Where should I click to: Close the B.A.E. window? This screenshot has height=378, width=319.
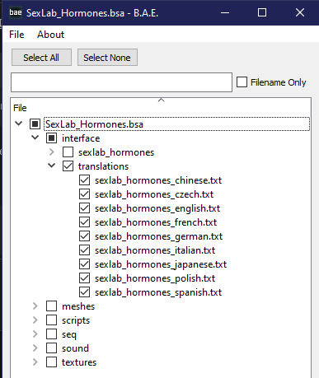[x=300, y=12]
